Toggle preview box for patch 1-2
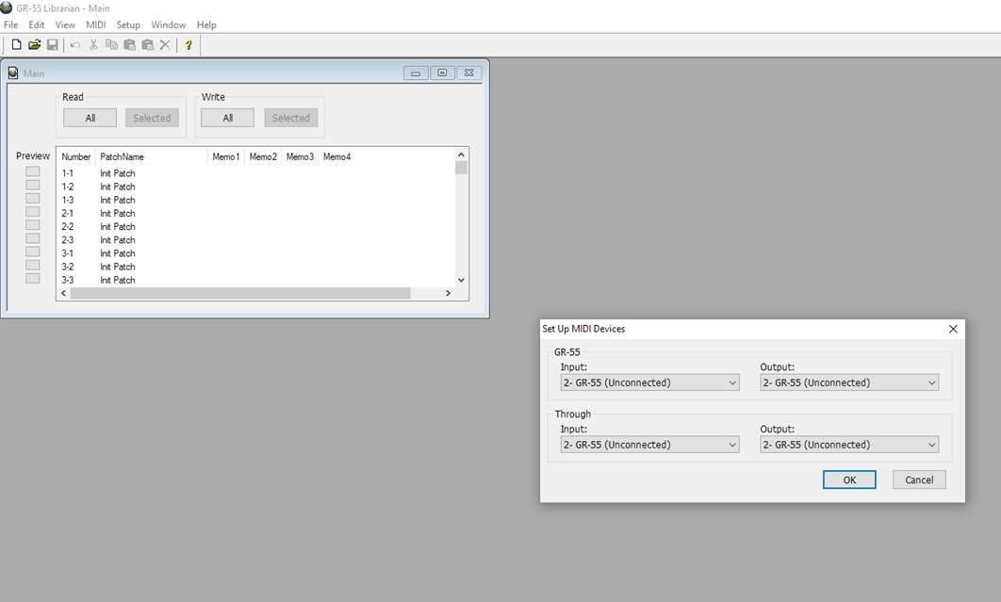The image size is (1001, 602). [x=33, y=186]
